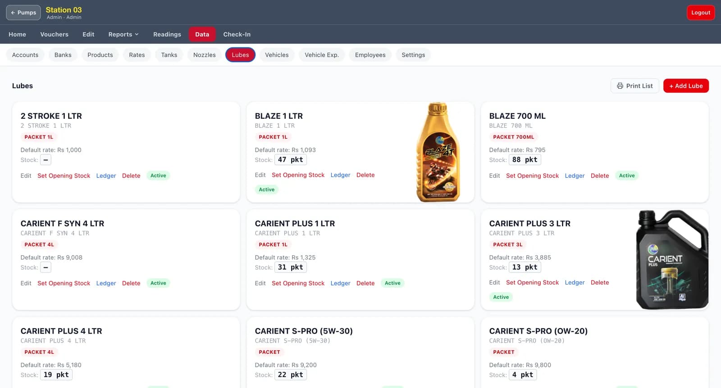Click the 88 pkt stock value
721x388 pixels.
[x=525, y=160]
